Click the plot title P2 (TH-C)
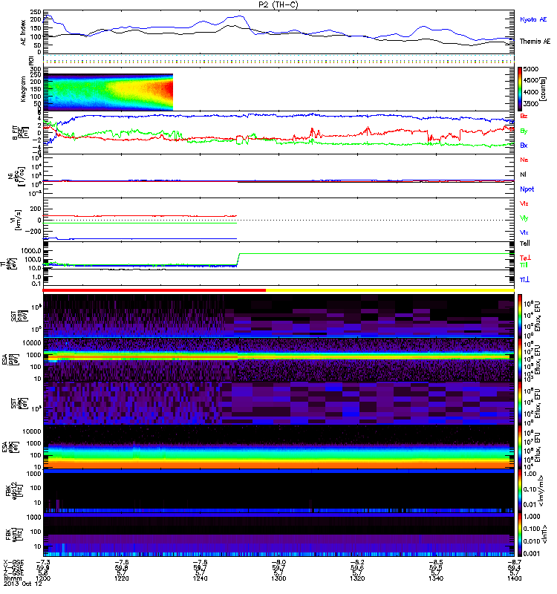Screen dimensions: 557x594 tap(278, 4)
